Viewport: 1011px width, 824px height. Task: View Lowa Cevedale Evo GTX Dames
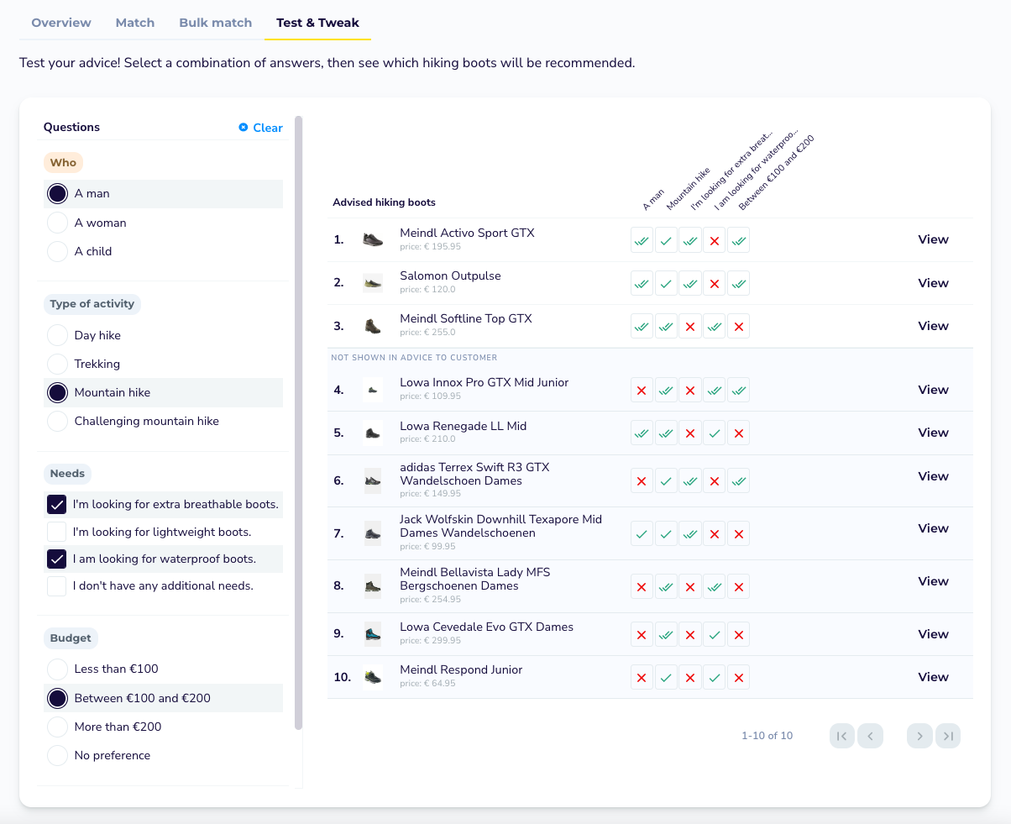[933, 634]
